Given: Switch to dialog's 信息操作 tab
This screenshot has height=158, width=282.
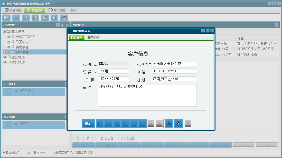Looking at the screenshot, I should pos(77,38).
